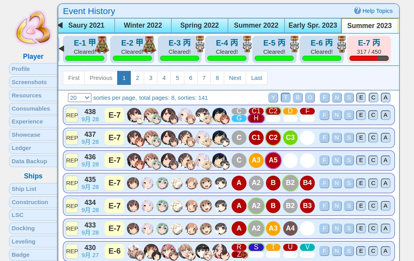414x261 pixels.
Task: Click the application logo icon
Action: (x=33, y=28)
